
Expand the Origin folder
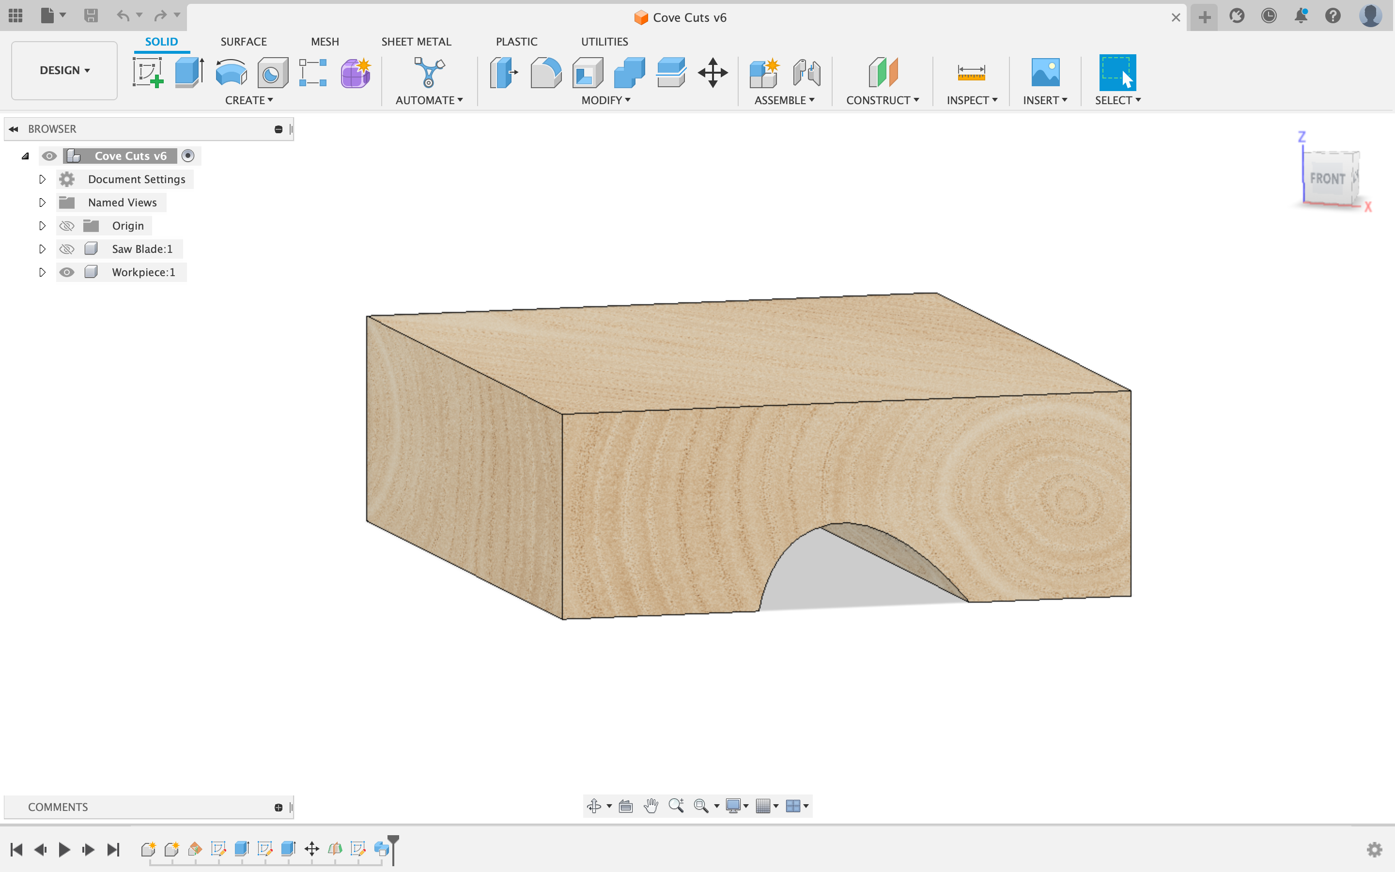(40, 225)
